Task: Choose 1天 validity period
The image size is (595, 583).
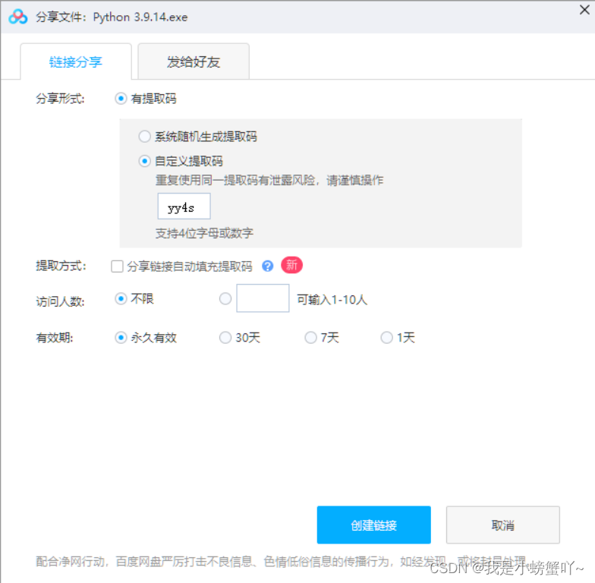Action: (x=387, y=337)
